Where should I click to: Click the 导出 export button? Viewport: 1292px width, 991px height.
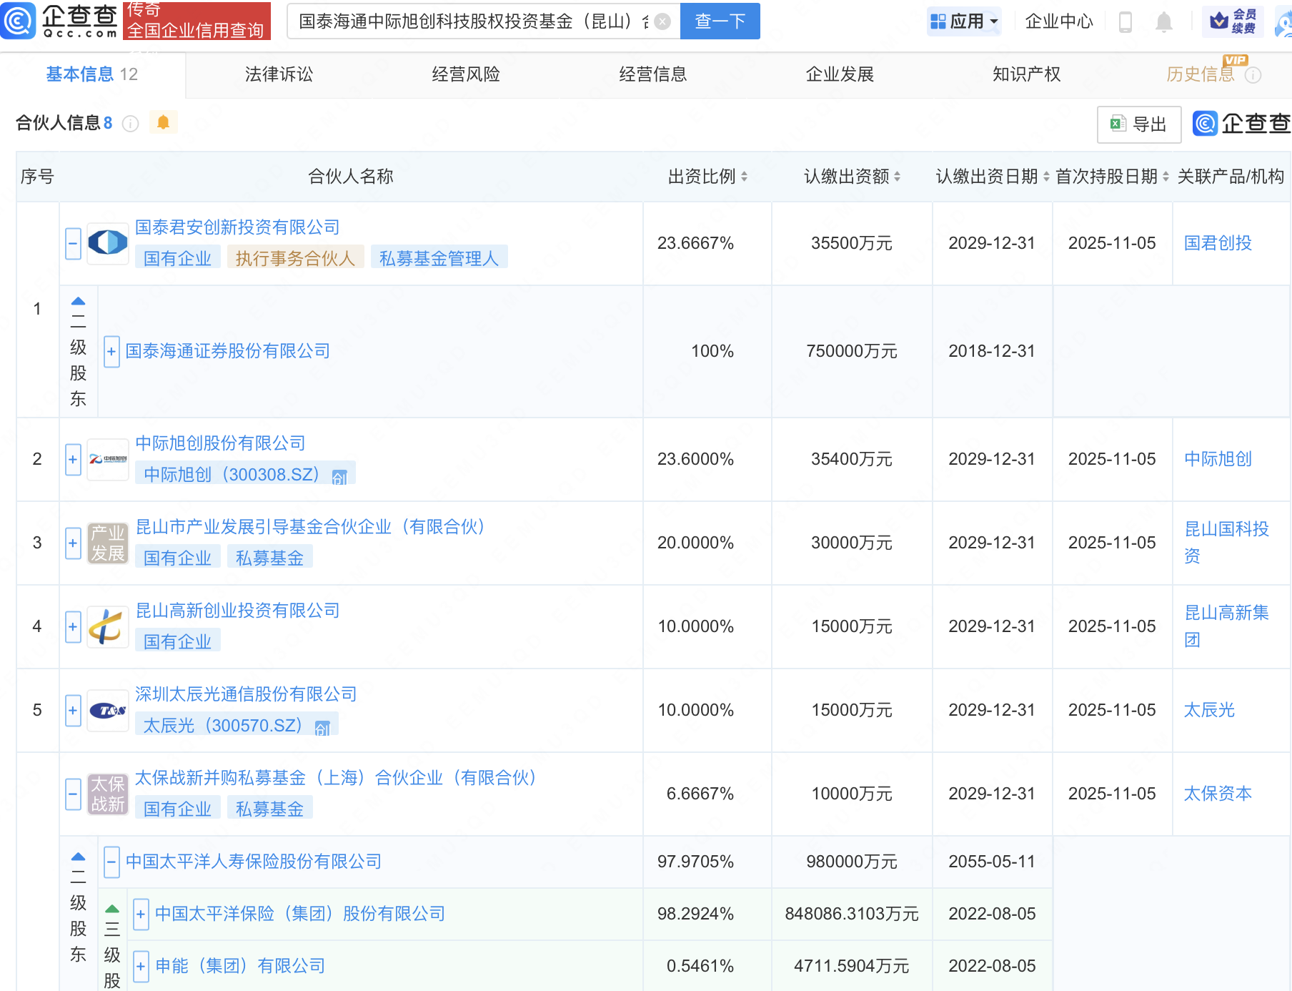tap(1138, 124)
